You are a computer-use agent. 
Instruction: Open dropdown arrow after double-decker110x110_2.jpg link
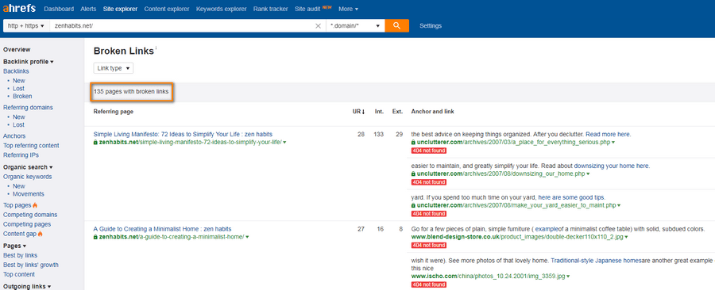627,237
